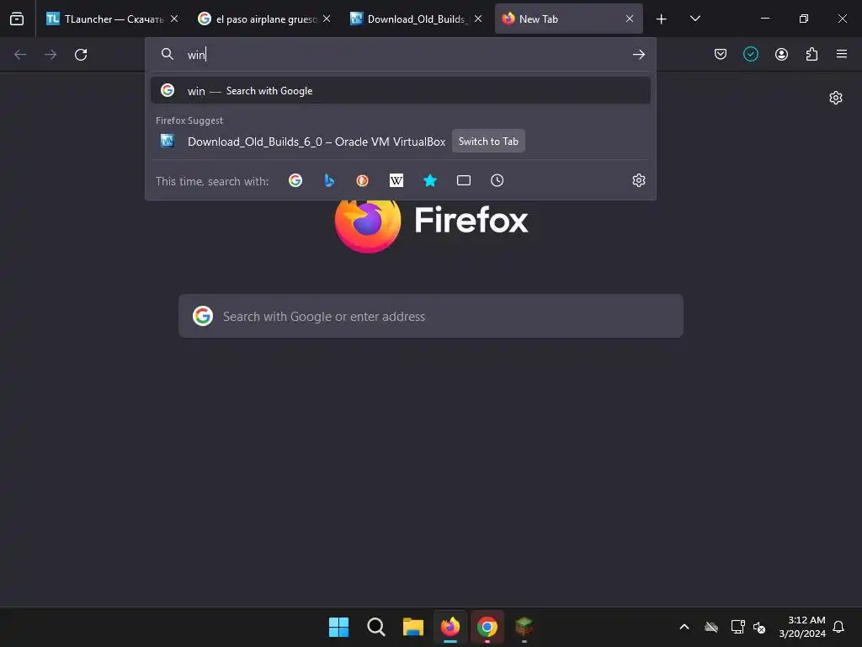The image size is (862, 647).
Task: Click the teal checkmark extension icon
Action: [x=751, y=54]
